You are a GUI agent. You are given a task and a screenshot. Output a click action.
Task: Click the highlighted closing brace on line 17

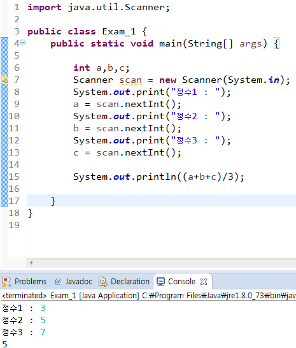pos(53,201)
